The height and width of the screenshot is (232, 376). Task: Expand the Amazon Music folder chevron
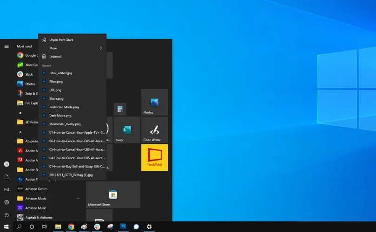point(78,198)
